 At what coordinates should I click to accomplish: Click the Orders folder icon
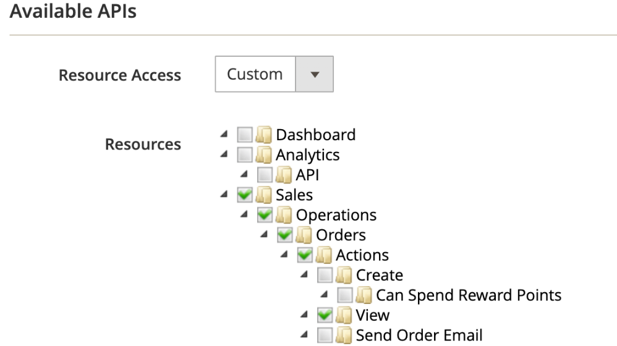coord(304,235)
